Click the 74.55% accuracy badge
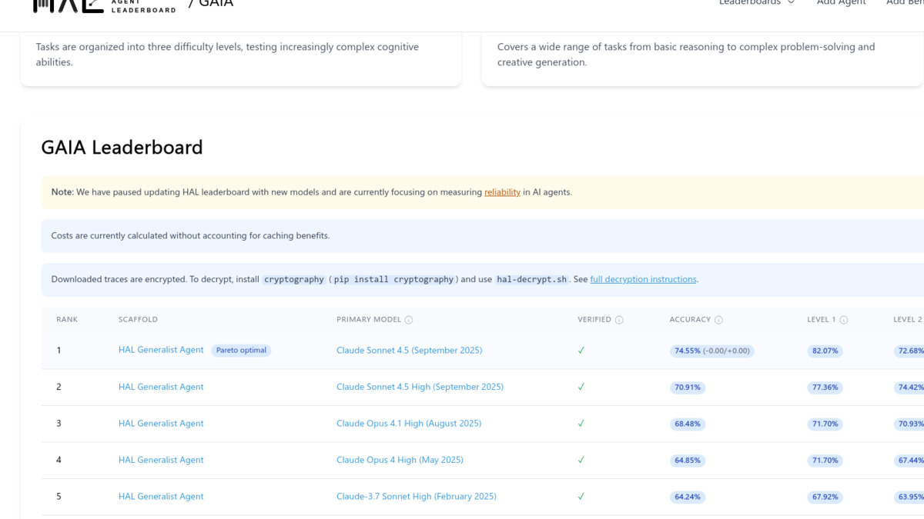This screenshot has height=519, width=924. [712, 351]
